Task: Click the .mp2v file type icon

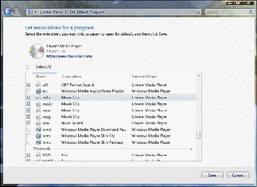Action: [38, 104]
